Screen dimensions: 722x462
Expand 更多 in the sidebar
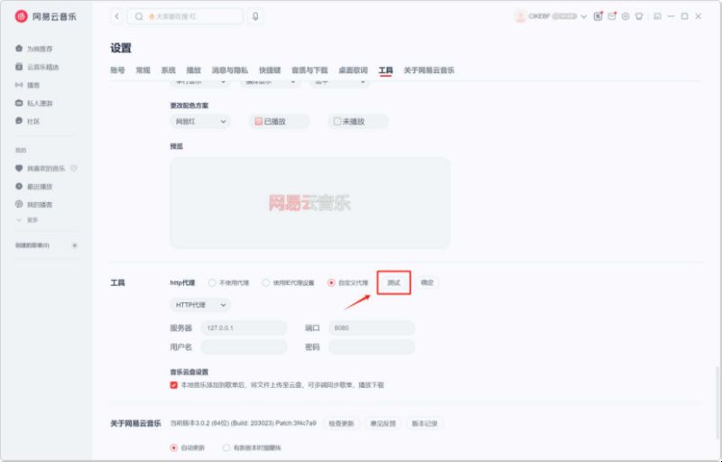(x=28, y=220)
